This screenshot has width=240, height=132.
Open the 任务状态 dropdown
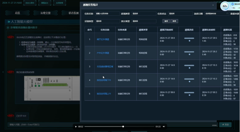(180, 14)
